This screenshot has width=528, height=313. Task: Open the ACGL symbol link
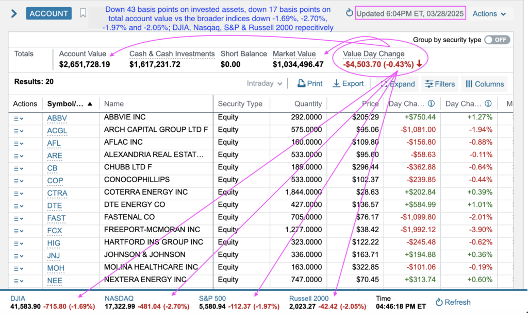57,130
